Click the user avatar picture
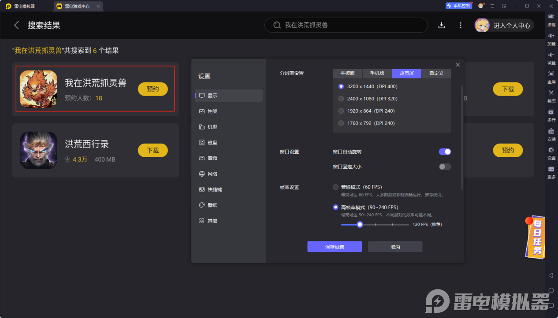Screen dimensions: 558x318 click(x=482, y=25)
